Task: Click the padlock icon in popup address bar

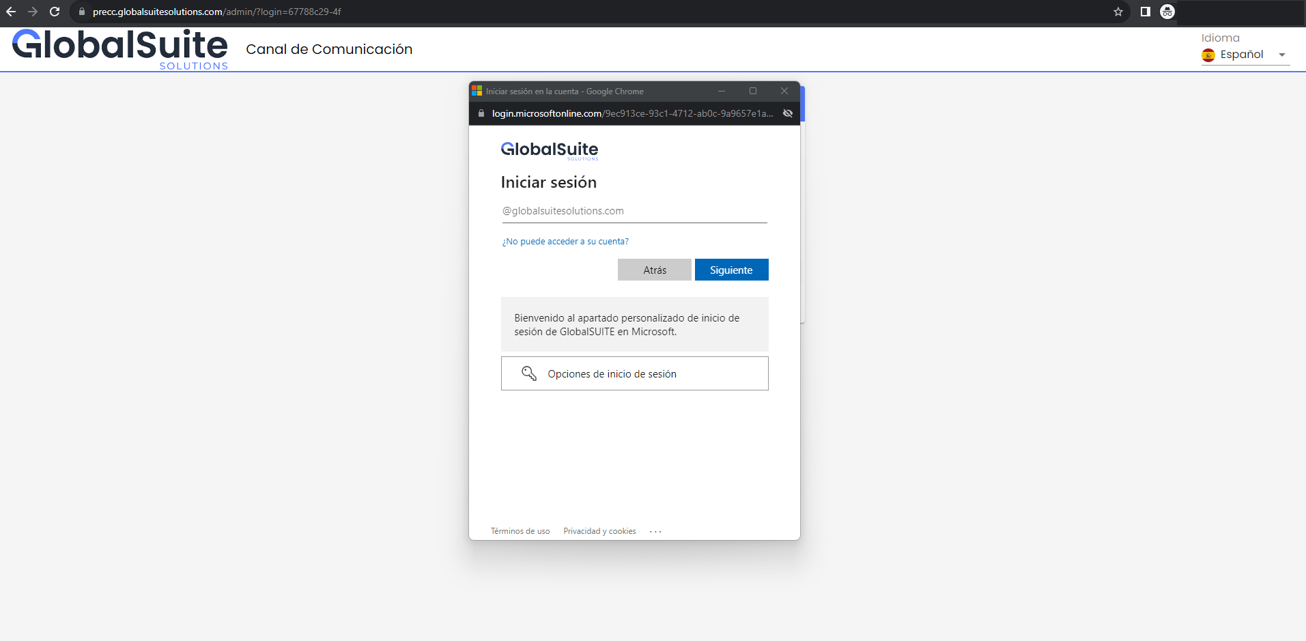Action: coord(481,113)
